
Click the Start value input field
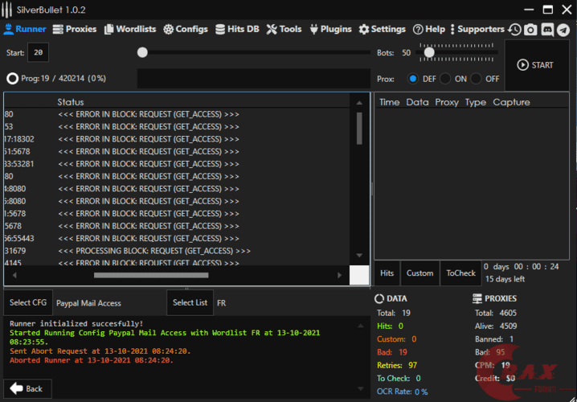[x=38, y=53]
